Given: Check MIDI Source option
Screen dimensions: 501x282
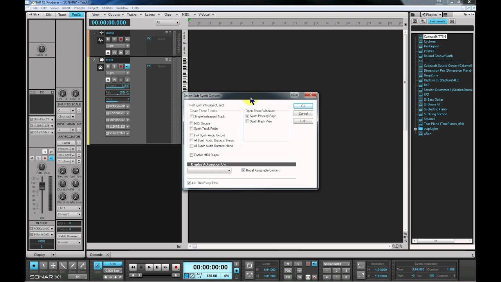Looking at the screenshot, I should 191,123.
